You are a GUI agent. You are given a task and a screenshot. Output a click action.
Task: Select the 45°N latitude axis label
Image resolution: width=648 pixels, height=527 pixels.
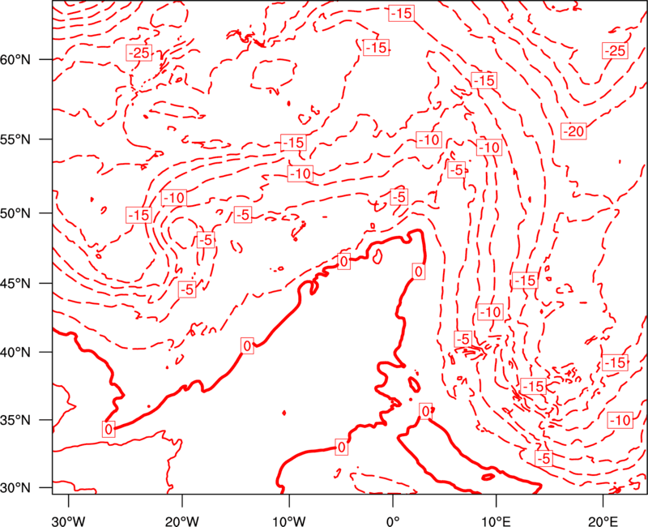[15, 283]
